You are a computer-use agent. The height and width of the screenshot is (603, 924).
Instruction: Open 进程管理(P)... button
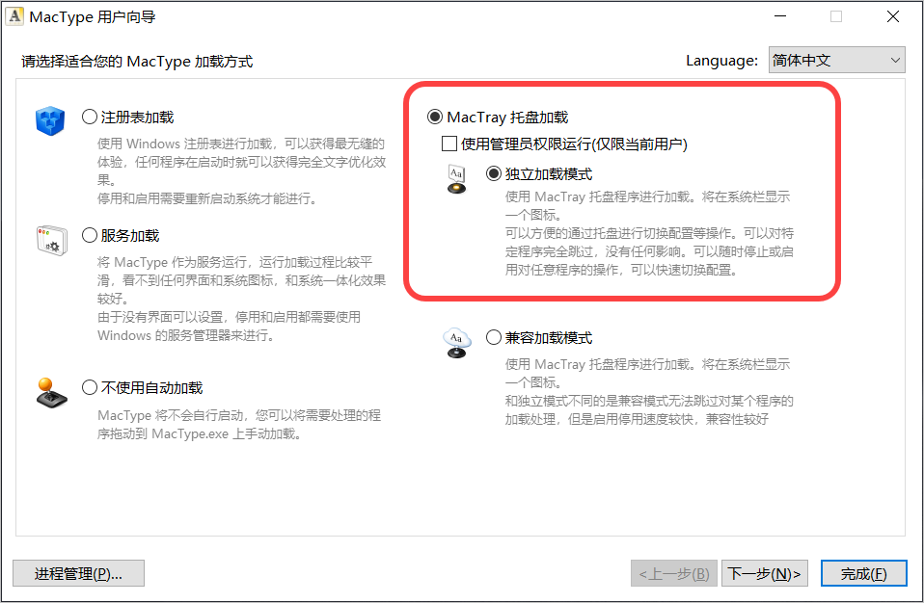click(78, 573)
